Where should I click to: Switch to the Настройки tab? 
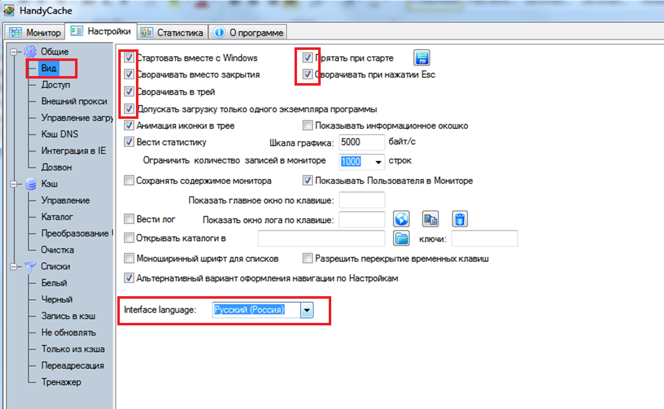[x=102, y=31]
